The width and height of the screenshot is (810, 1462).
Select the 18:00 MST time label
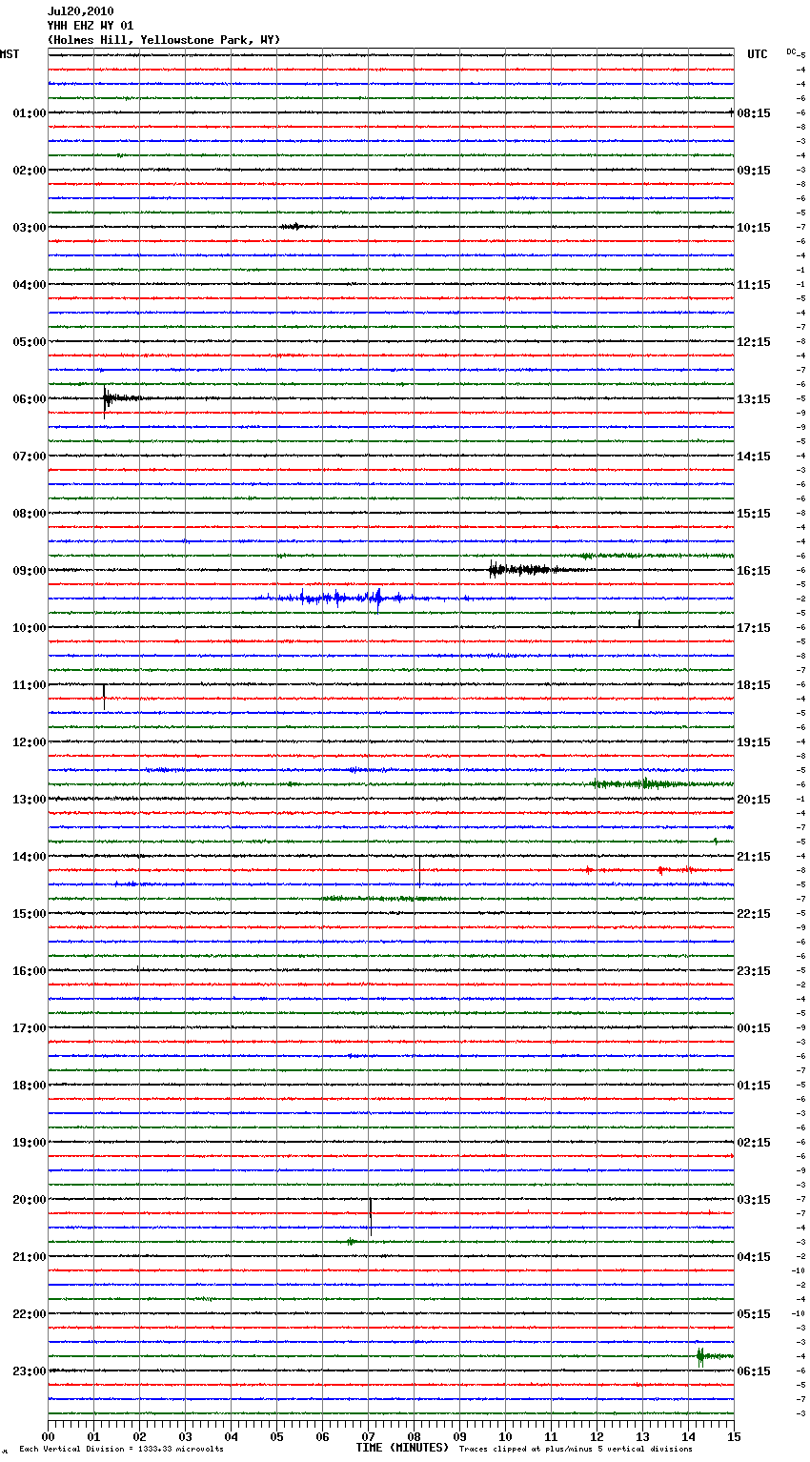(30, 1086)
